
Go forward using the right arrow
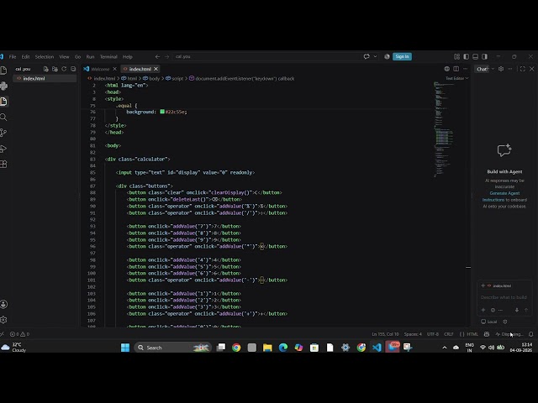pyautogui.click(x=166, y=56)
